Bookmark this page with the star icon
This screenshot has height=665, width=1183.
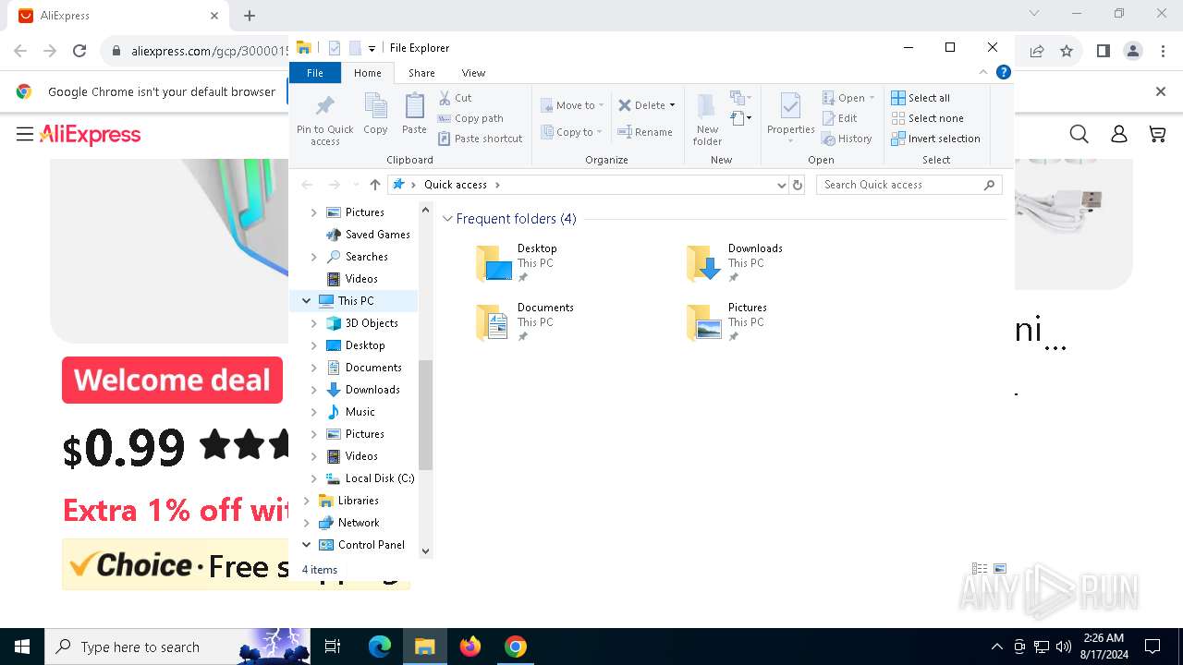pos(1067,52)
